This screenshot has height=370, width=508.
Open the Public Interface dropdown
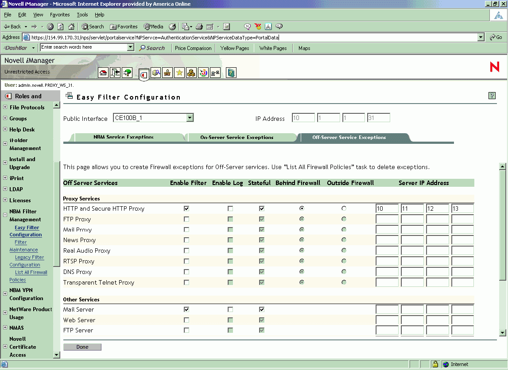190,118
